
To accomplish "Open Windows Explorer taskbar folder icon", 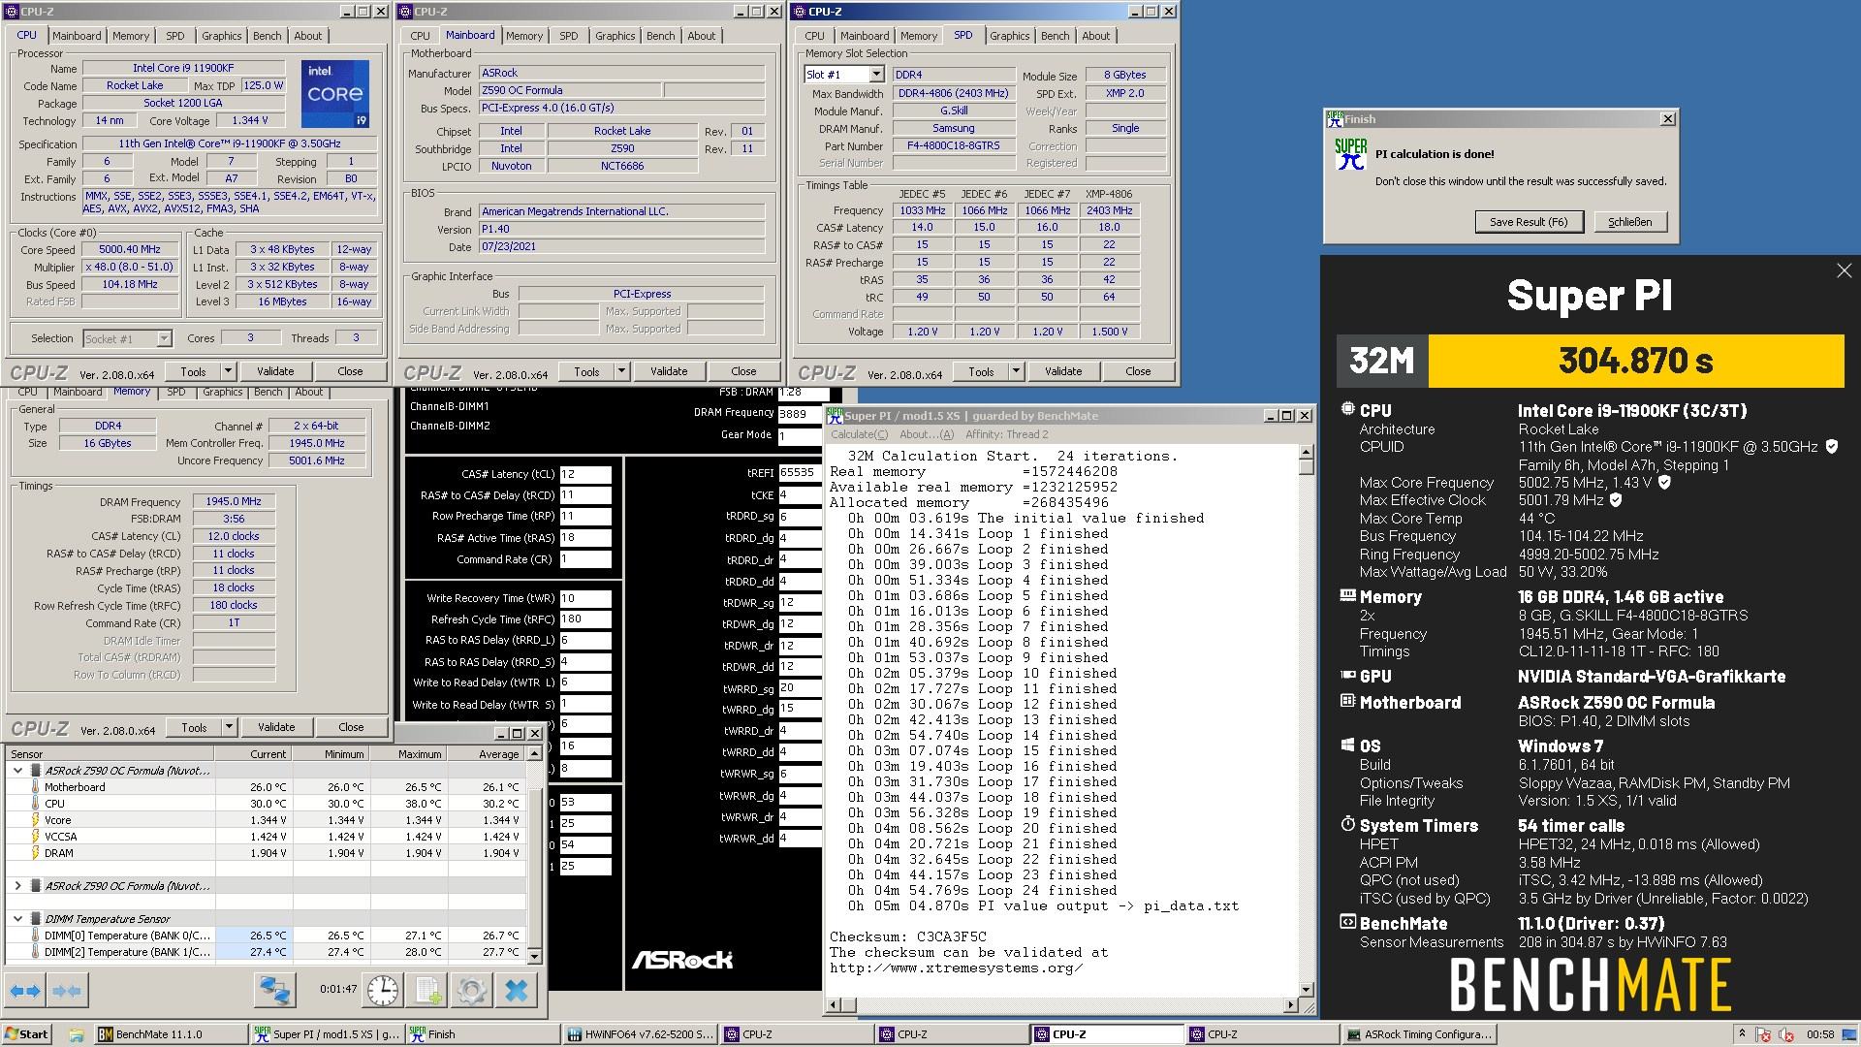I will 77,1034.
